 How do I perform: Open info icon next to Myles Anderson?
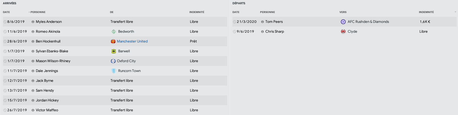point(33,22)
